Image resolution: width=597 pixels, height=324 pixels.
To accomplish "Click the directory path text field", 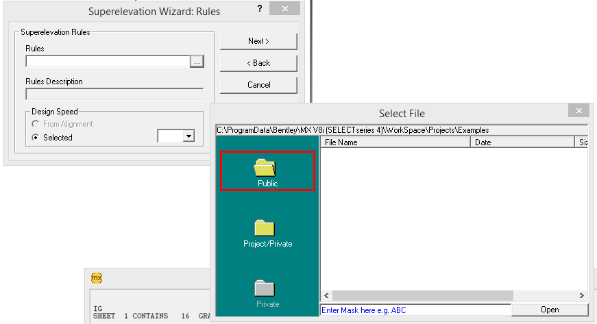I will click(402, 130).
